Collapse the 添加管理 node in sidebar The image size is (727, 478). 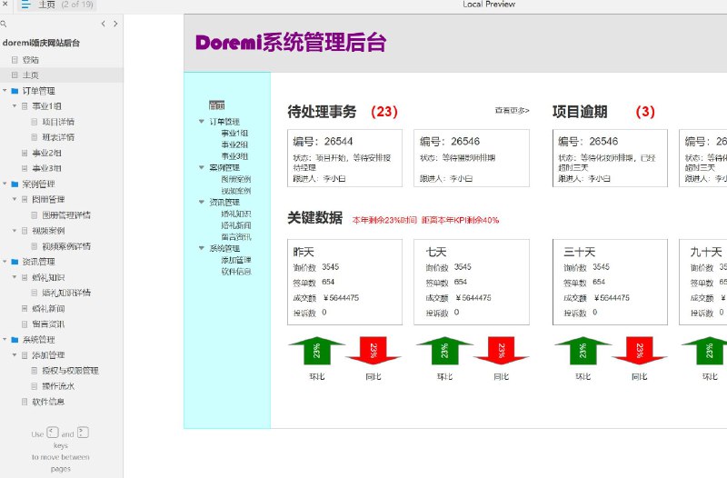(15, 354)
